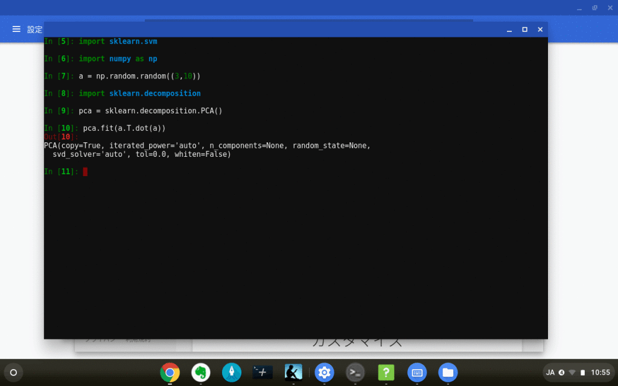Click the In [11] terminal prompt cursor
Screen dimensions: 618x386
85,172
